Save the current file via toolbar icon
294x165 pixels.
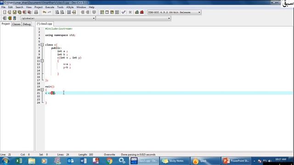[14, 12]
